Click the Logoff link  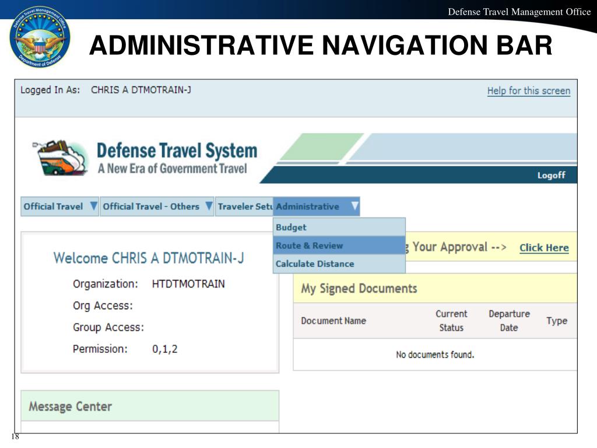tap(551, 175)
